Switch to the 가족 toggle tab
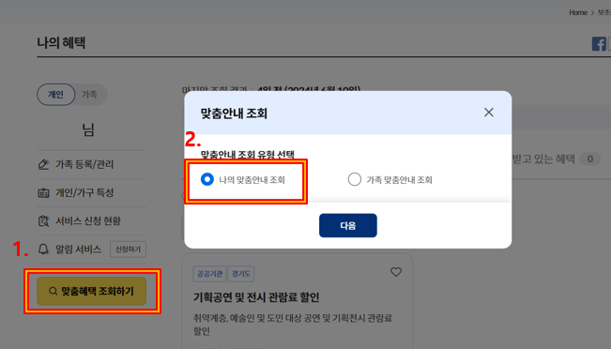 click(89, 94)
